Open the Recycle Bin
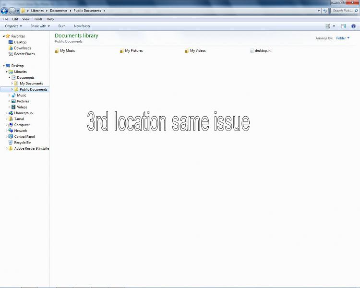The width and height of the screenshot is (360, 288). pos(20,143)
